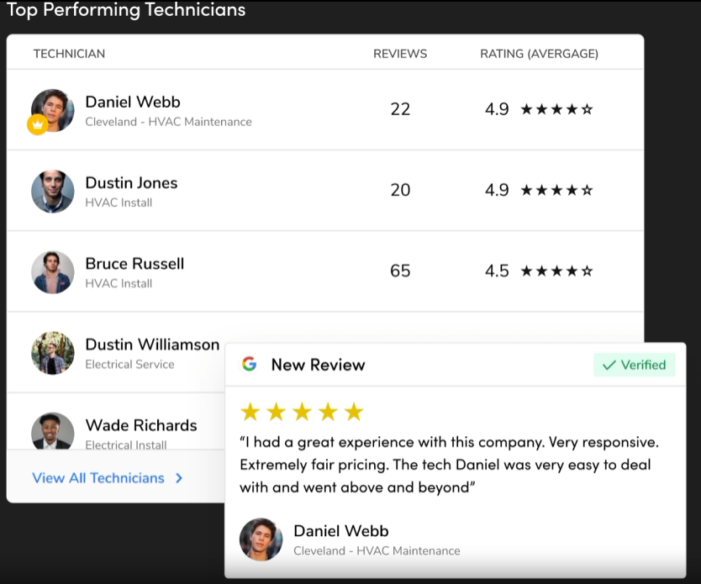The height and width of the screenshot is (584, 701).
Task: Click the Electrical Install label
Action: (x=126, y=445)
